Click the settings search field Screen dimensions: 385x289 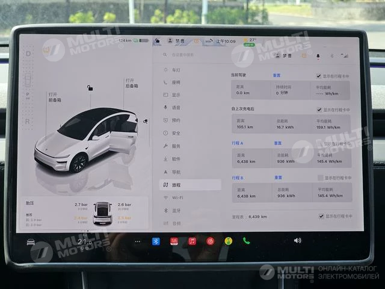(205, 55)
